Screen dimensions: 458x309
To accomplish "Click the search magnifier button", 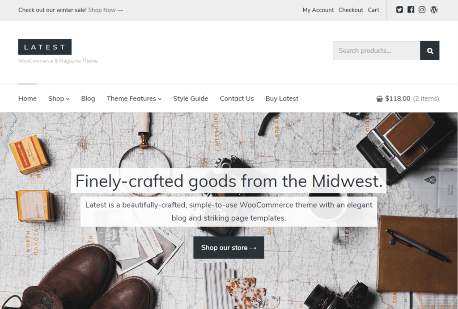I will point(430,51).
